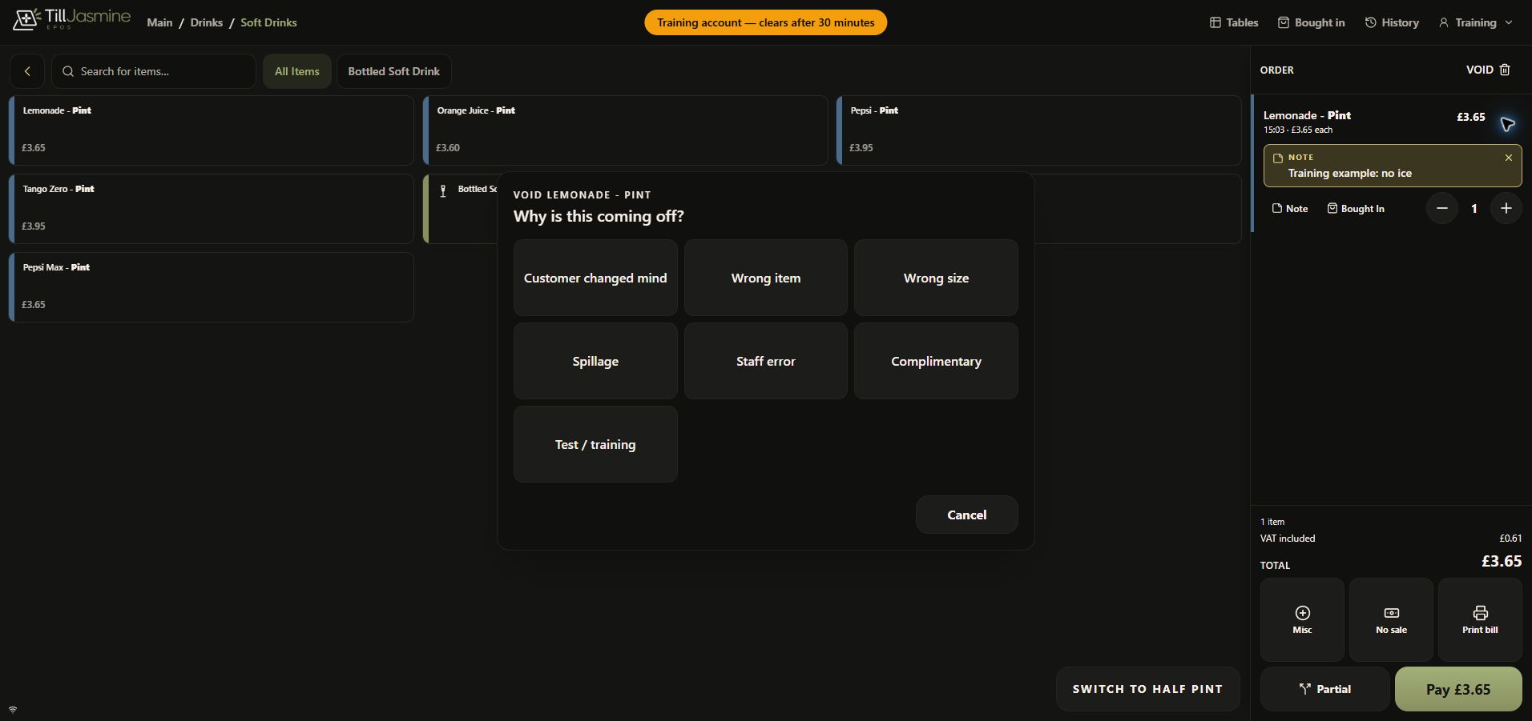This screenshot has width=1532, height=721.
Task: Click the Soft Drinks breadcrumb
Action: (268, 22)
